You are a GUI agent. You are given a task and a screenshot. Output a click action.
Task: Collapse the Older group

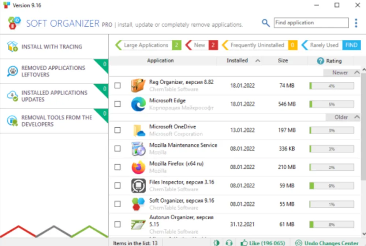pyautogui.click(x=356, y=117)
